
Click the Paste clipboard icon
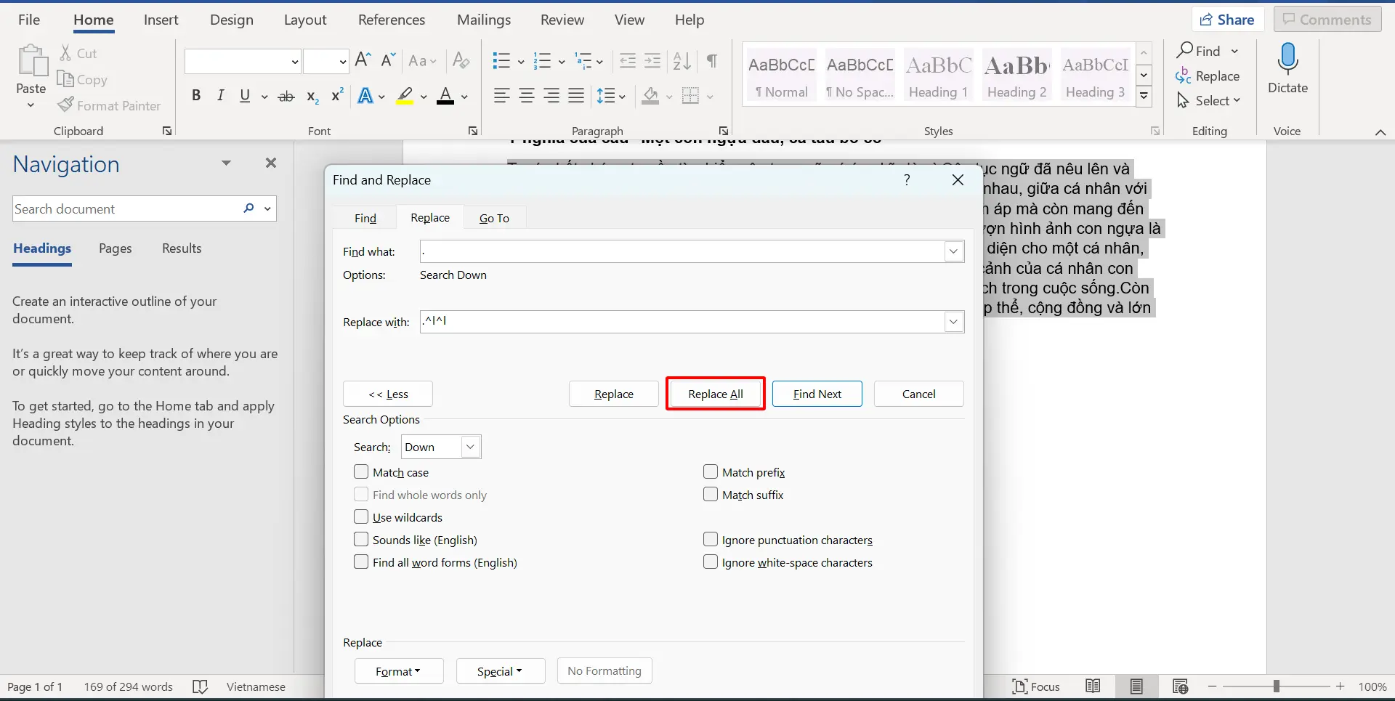click(x=32, y=61)
